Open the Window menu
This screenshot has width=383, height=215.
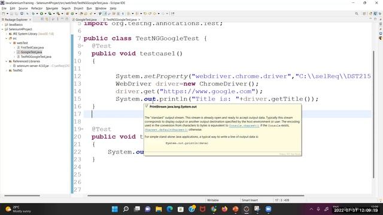[x=101, y=8]
